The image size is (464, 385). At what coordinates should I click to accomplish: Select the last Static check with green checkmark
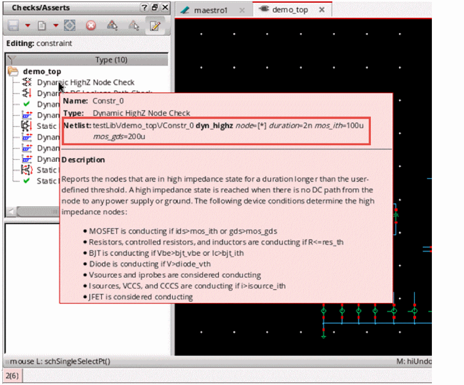46,181
